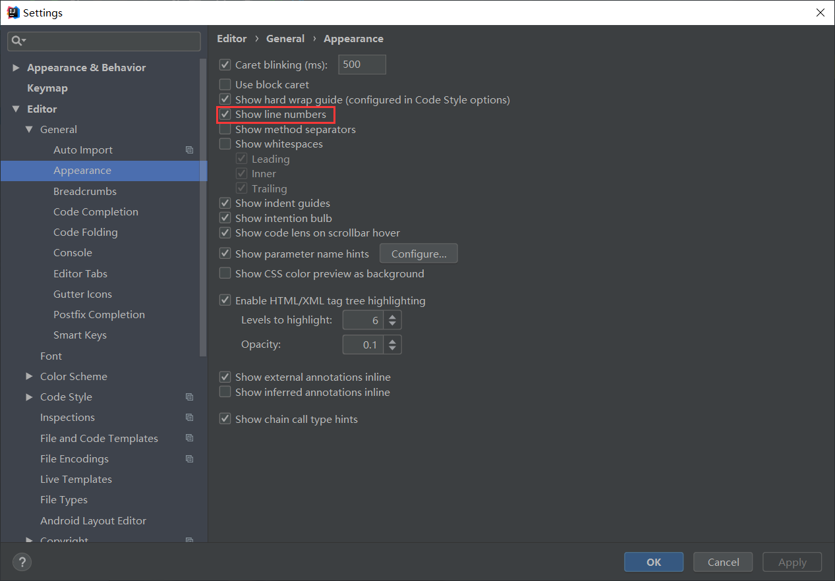Enable Use block caret
Viewport: 835px width, 581px height.
coord(225,84)
